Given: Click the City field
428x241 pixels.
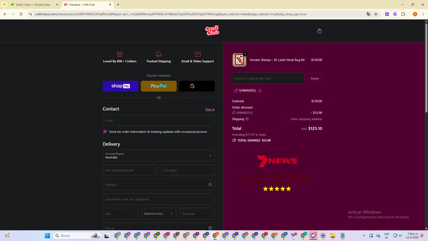Looking at the screenshot, I should (120, 214).
